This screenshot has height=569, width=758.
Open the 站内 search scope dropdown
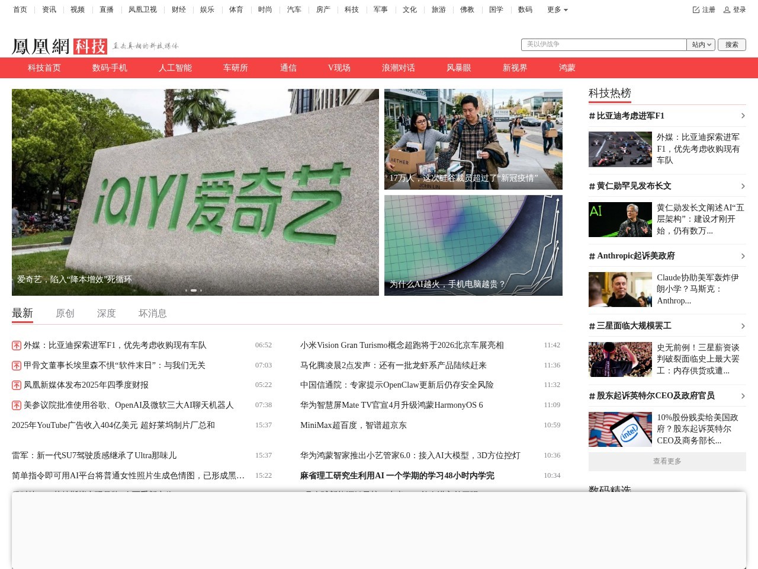coord(701,44)
